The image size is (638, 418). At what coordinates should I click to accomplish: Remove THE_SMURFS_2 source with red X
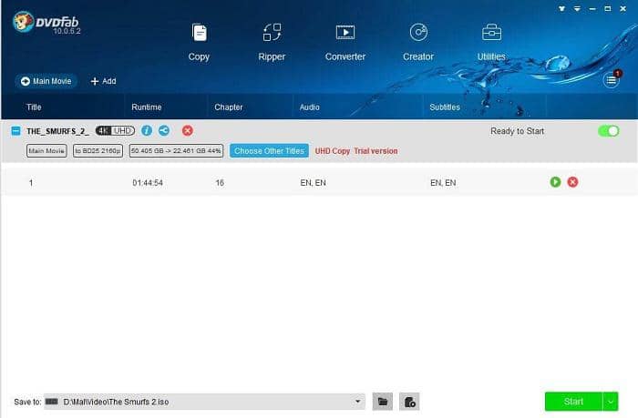click(x=188, y=130)
